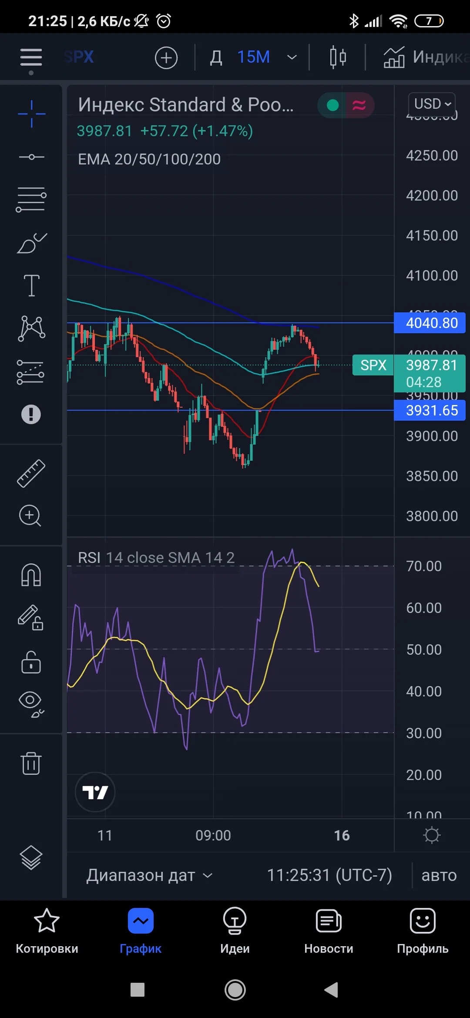
Task: Select the text annotation tool
Action: pyautogui.click(x=31, y=285)
